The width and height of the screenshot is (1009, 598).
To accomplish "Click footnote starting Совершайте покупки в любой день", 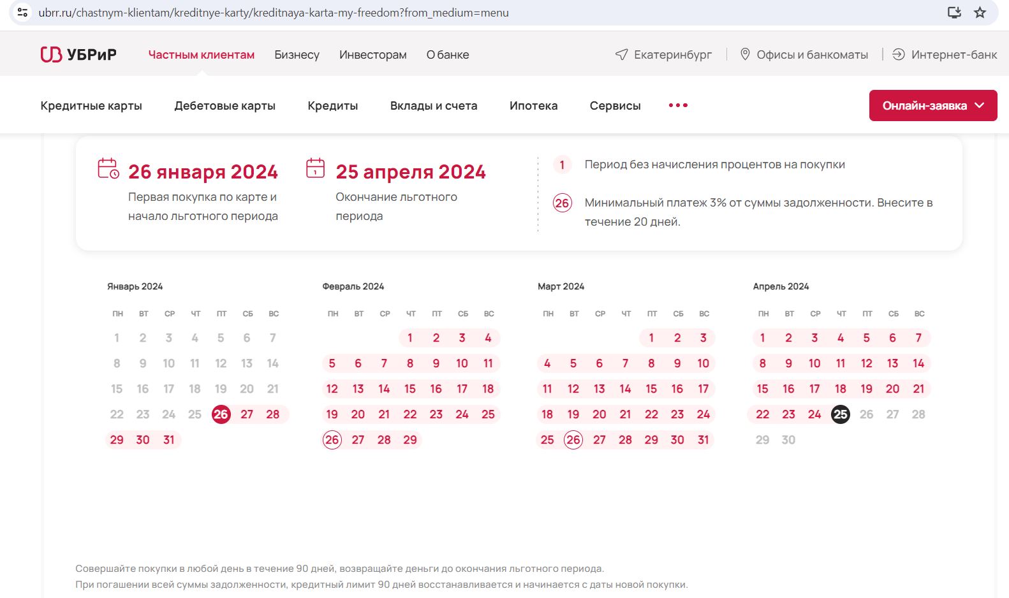I will [x=340, y=569].
